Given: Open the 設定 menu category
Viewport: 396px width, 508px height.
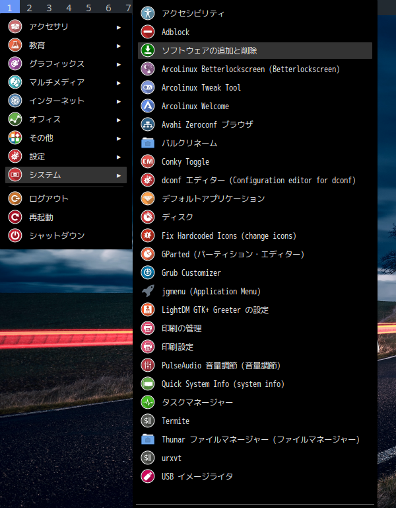Looking at the screenshot, I should coord(66,156).
